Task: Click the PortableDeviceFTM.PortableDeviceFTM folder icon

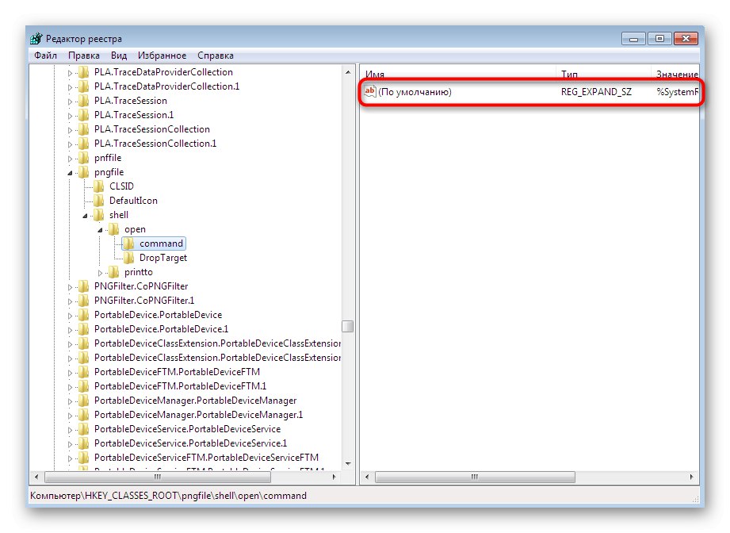Action: pyautogui.click(x=84, y=372)
